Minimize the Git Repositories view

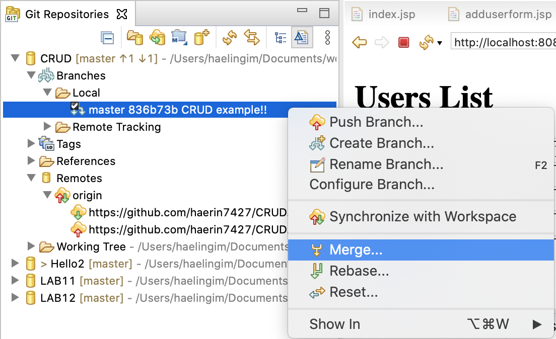pos(302,11)
